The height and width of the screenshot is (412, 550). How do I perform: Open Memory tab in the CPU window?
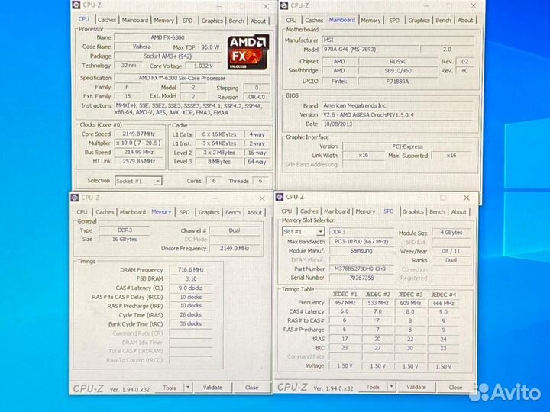[163, 21]
